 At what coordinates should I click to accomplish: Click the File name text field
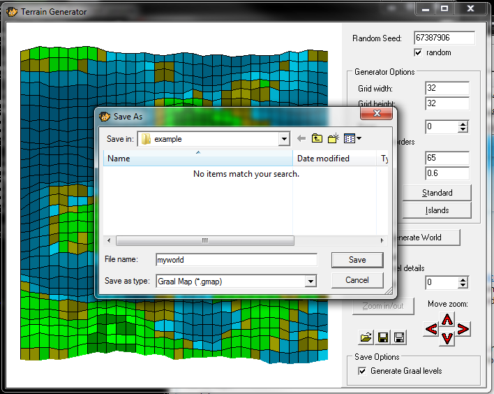click(x=236, y=260)
